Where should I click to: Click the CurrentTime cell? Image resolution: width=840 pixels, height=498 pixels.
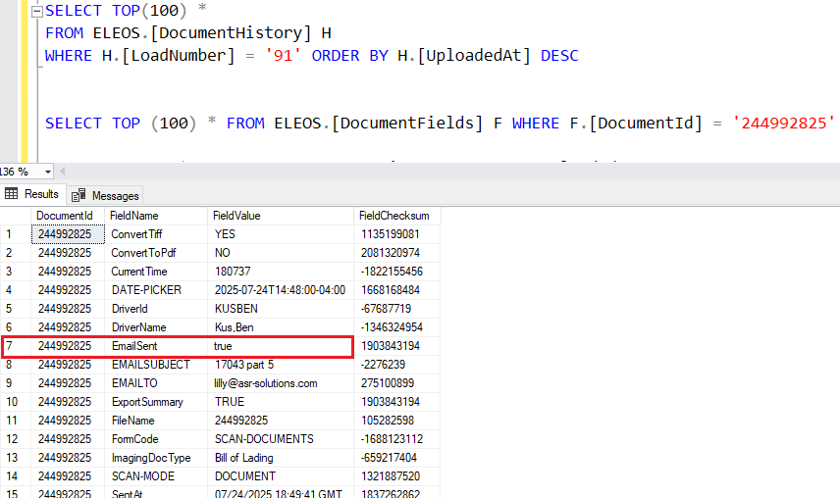pos(156,272)
